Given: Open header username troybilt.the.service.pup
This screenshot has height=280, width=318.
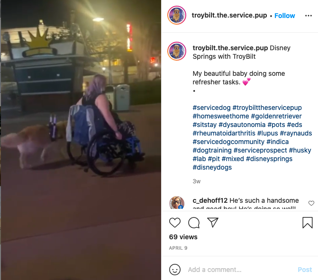Looking at the screenshot, I should (229, 15).
